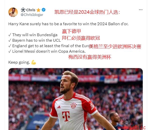Open the Harry Kane photo attachment
Screen dimensions: 148x130
[x=76, y=99]
